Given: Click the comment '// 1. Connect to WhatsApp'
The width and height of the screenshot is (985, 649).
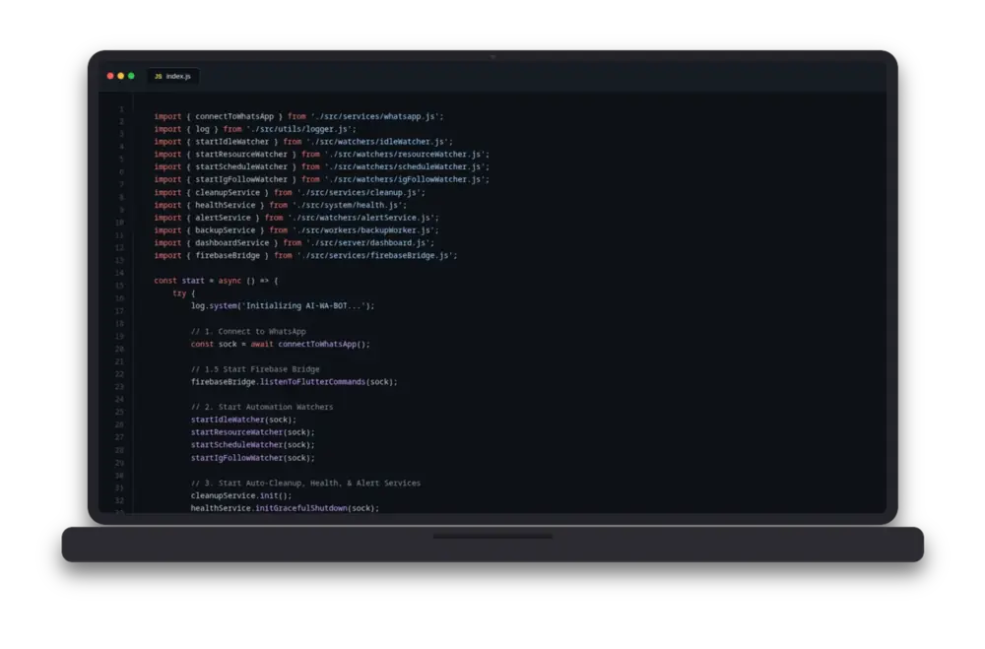Looking at the screenshot, I should (x=249, y=331).
